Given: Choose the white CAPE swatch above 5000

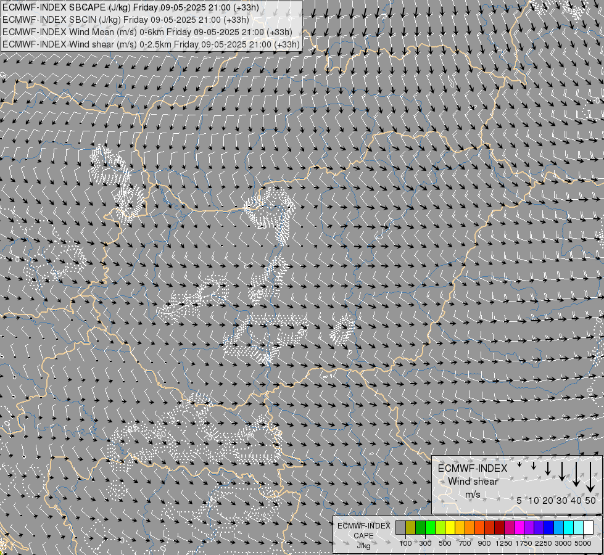Looking at the screenshot, I should tap(588, 528).
